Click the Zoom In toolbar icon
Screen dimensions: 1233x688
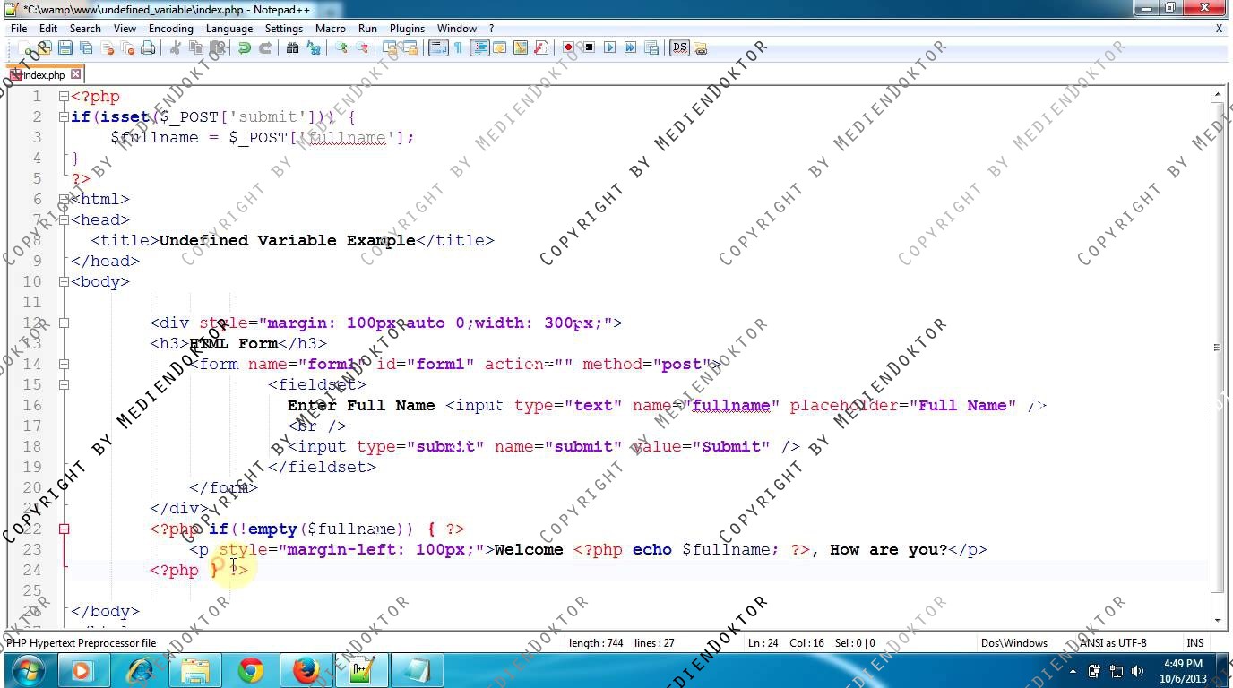point(341,48)
